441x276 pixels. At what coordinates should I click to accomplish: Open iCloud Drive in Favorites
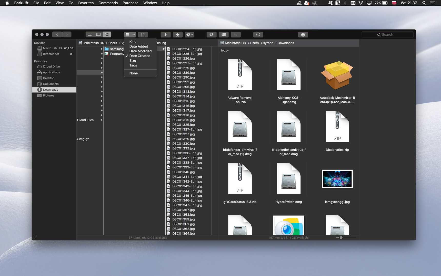click(x=54, y=66)
